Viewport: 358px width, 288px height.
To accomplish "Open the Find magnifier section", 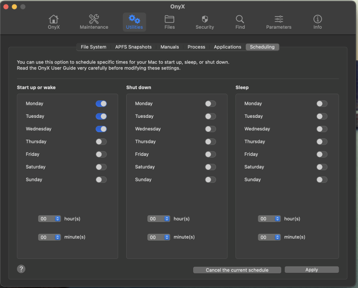I will pyautogui.click(x=240, y=22).
